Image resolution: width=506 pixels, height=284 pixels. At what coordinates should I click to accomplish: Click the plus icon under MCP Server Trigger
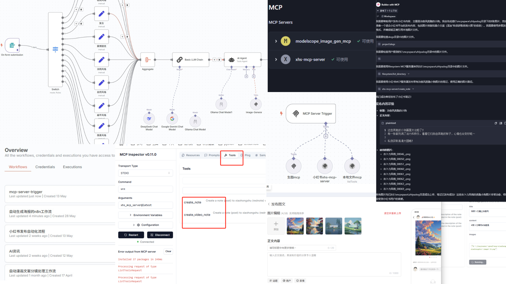click(326, 136)
